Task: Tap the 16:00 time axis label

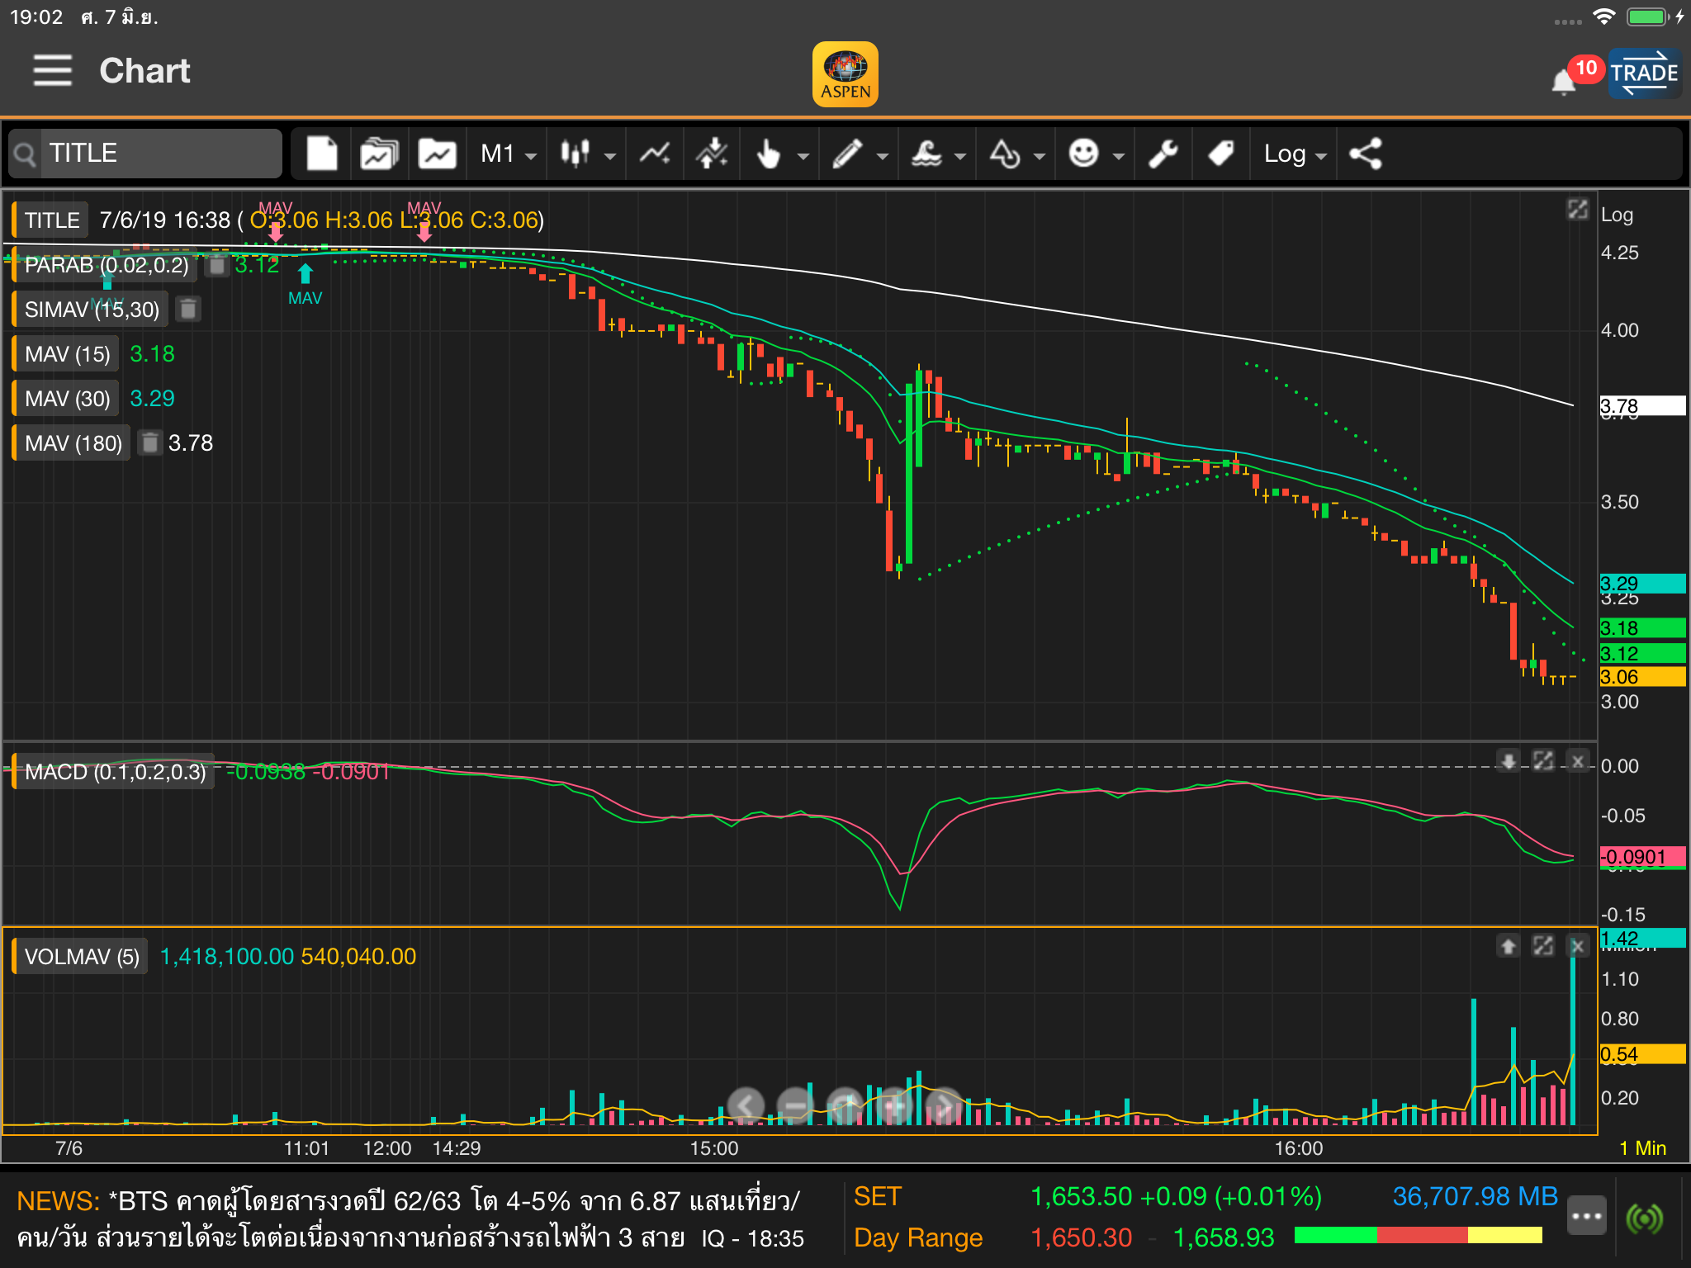Action: click(1298, 1148)
